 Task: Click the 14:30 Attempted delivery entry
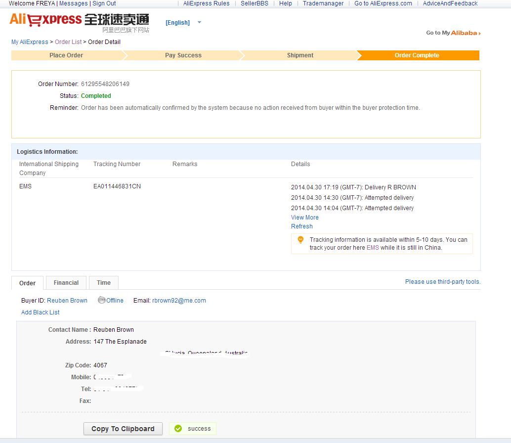(x=352, y=198)
